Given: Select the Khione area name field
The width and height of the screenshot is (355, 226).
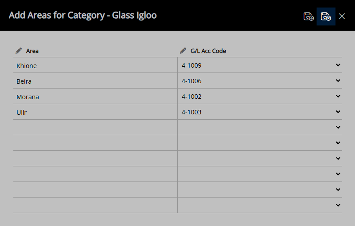Looking at the screenshot, I should click(96, 65).
